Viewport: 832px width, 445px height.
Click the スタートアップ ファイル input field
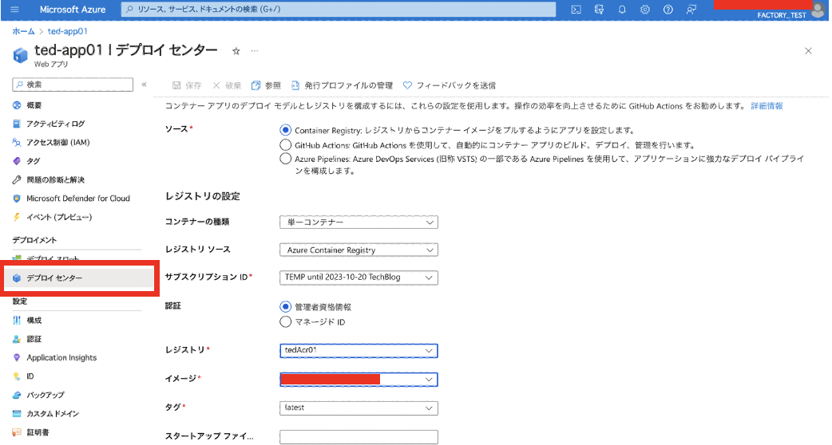coord(359,437)
